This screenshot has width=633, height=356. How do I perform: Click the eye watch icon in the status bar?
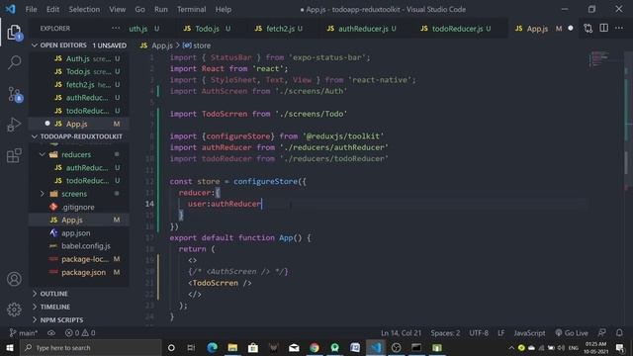(51, 333)
